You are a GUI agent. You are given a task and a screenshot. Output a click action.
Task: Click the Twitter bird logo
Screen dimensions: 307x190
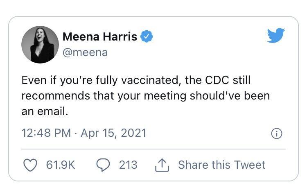click(x=275, y=36)
